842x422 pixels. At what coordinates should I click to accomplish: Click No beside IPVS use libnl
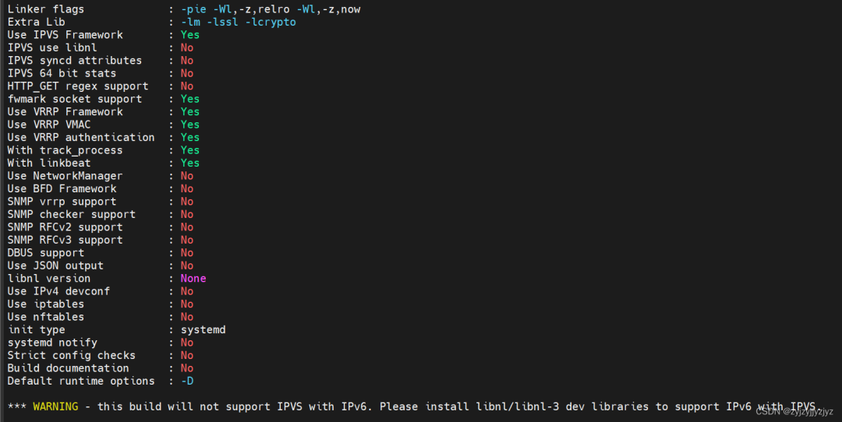coord(187,47)
